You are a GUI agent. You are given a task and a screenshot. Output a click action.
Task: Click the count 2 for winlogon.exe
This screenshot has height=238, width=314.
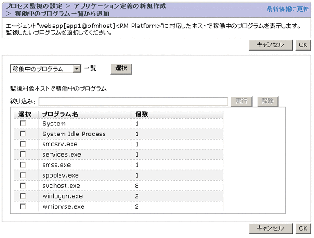click(137, 196)
